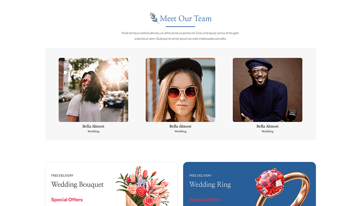Open photo of woman with windblown hair
This screenshot has width=361, height=206.
(93, 90)
